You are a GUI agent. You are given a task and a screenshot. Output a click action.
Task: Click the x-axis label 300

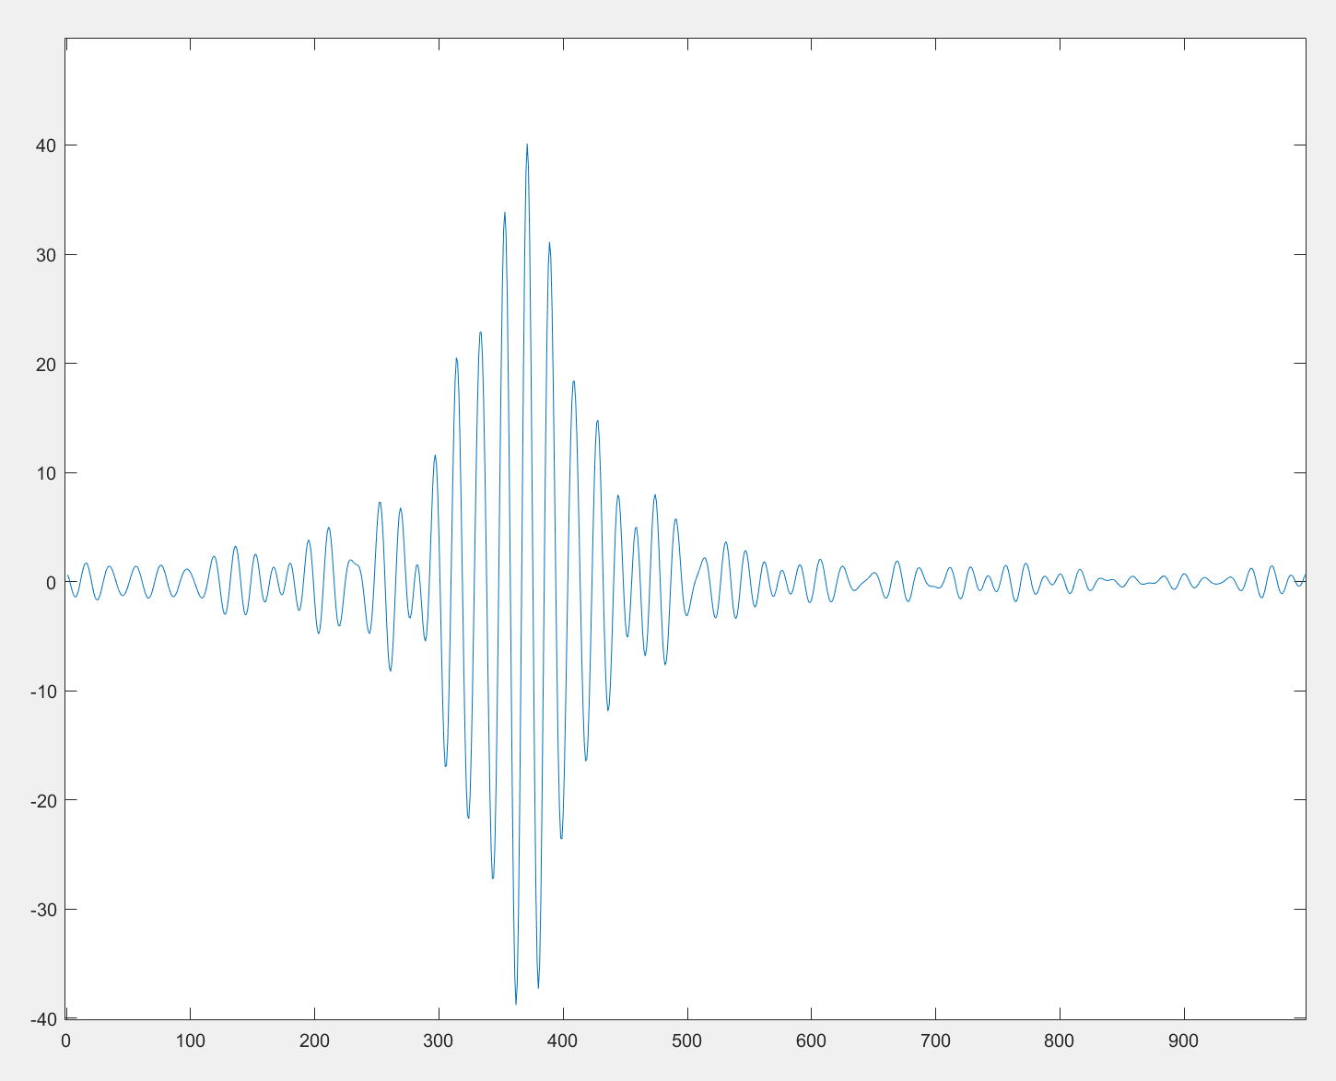click(439, 1041)
